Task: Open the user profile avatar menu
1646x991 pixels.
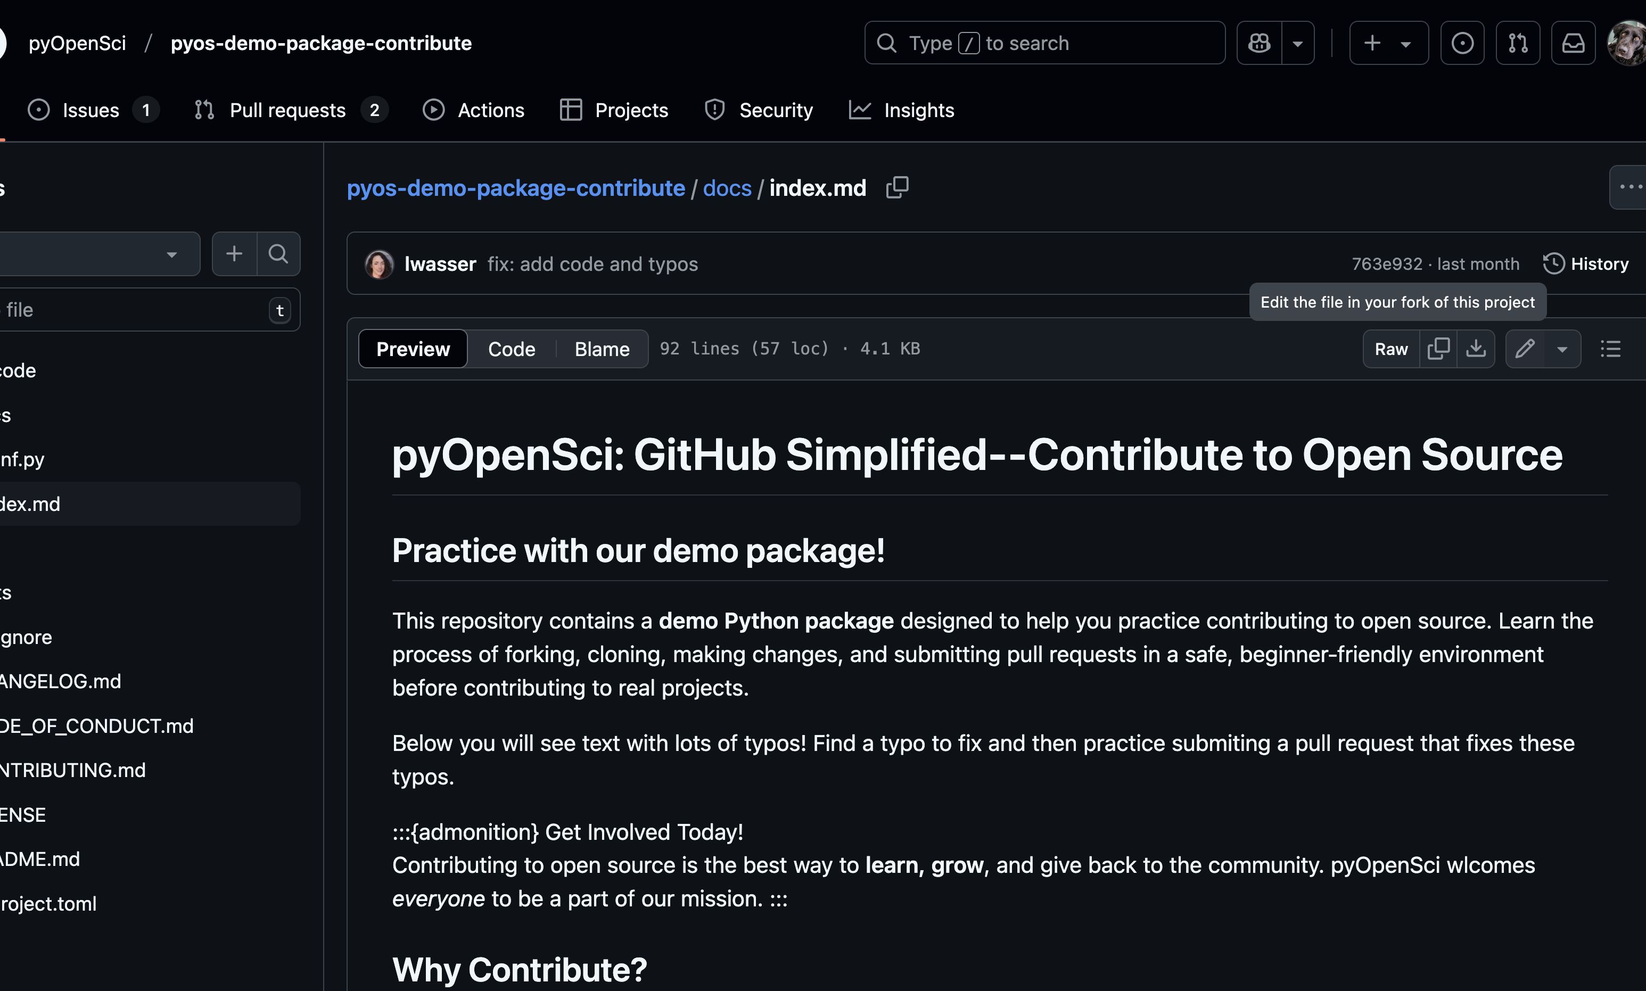Action: pyautogui.click(x=1628, y=44)
